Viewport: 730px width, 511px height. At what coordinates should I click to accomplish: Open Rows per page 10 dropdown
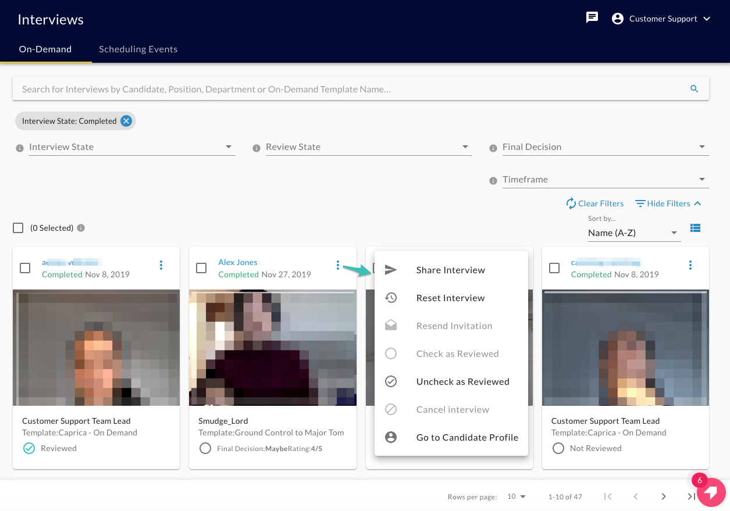pos(517,496)
